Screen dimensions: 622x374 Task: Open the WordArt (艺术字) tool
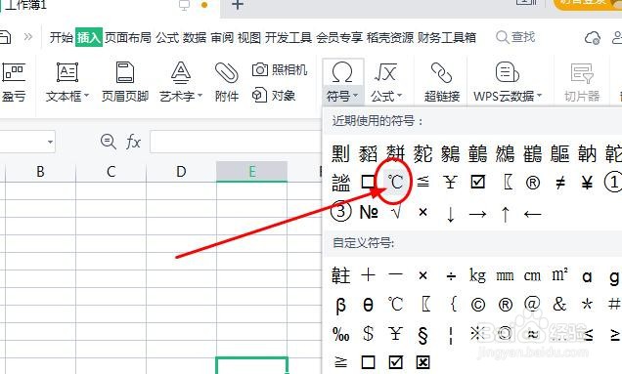pyautogui.click(x=181, y=82)
